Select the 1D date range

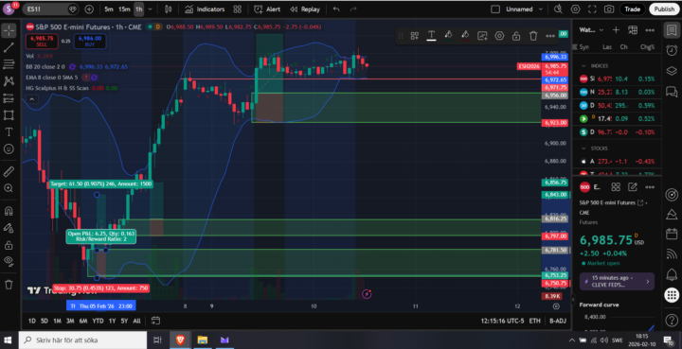point(32,321)
